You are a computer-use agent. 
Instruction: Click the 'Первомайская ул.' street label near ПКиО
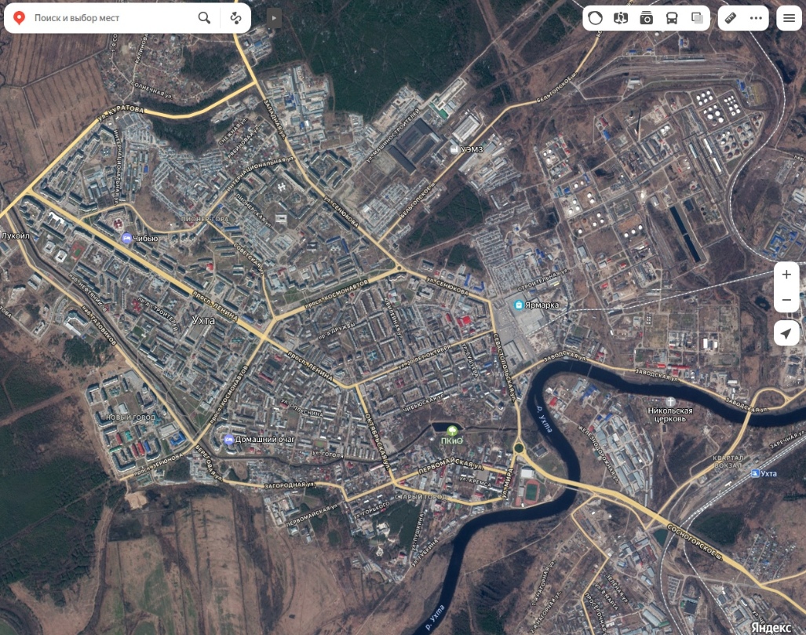451,466
